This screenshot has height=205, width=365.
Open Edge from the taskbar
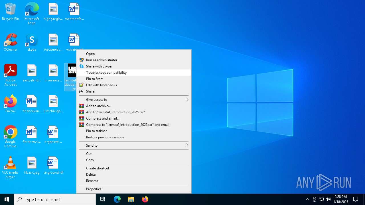117,199
